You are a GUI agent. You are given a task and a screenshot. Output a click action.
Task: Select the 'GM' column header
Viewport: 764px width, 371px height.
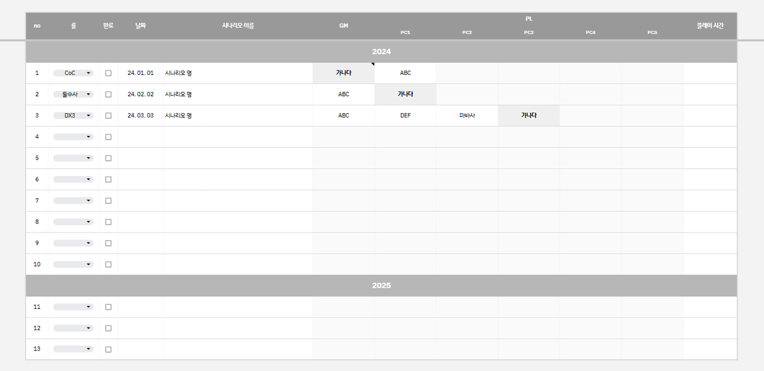coord(344,25)
